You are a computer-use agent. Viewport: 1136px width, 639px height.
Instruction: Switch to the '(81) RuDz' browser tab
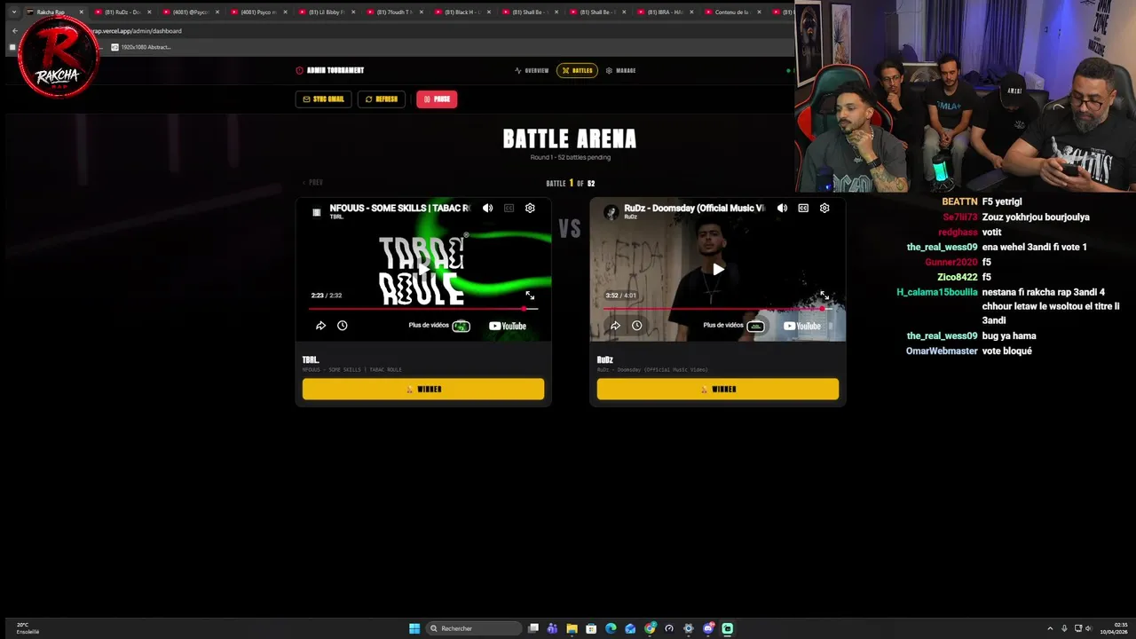[x=121, y=12]
